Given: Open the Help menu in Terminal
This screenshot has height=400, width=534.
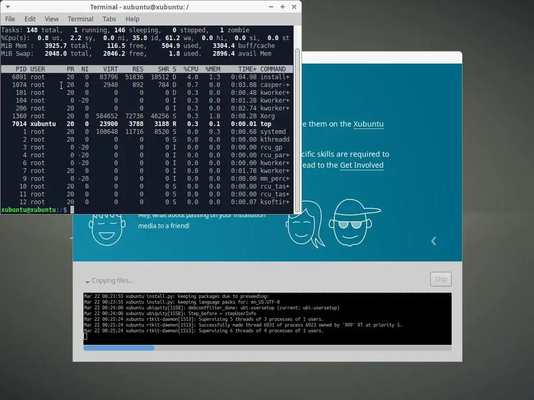Looking at the screenshot, I should click(132, 19).
